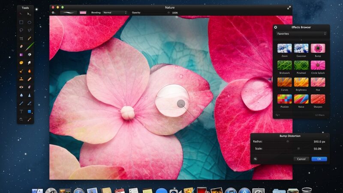343x193 pixels.
Task: Select the Pen tool
Action: click(x=21, y=103)
